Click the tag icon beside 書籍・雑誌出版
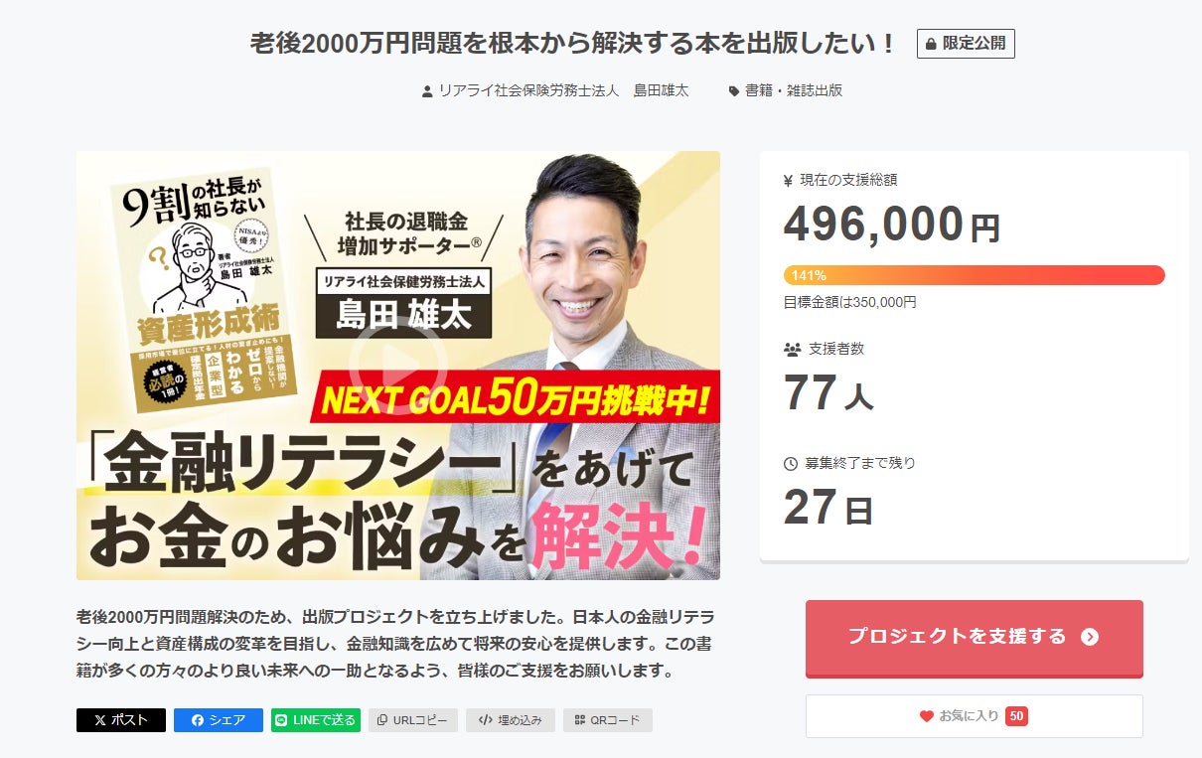The image size is (1202, 758). (x=734, y=90)
